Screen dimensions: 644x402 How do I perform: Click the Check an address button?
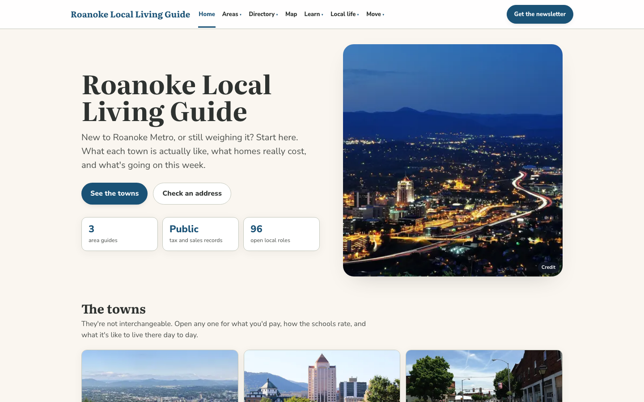[192, 193]
